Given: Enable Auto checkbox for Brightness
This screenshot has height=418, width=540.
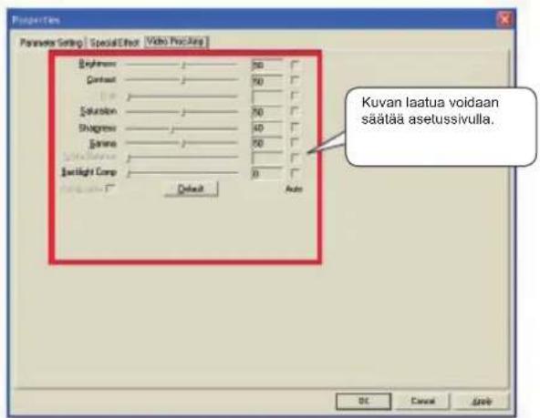Looking at the screenshot, I should pos(295,65).
